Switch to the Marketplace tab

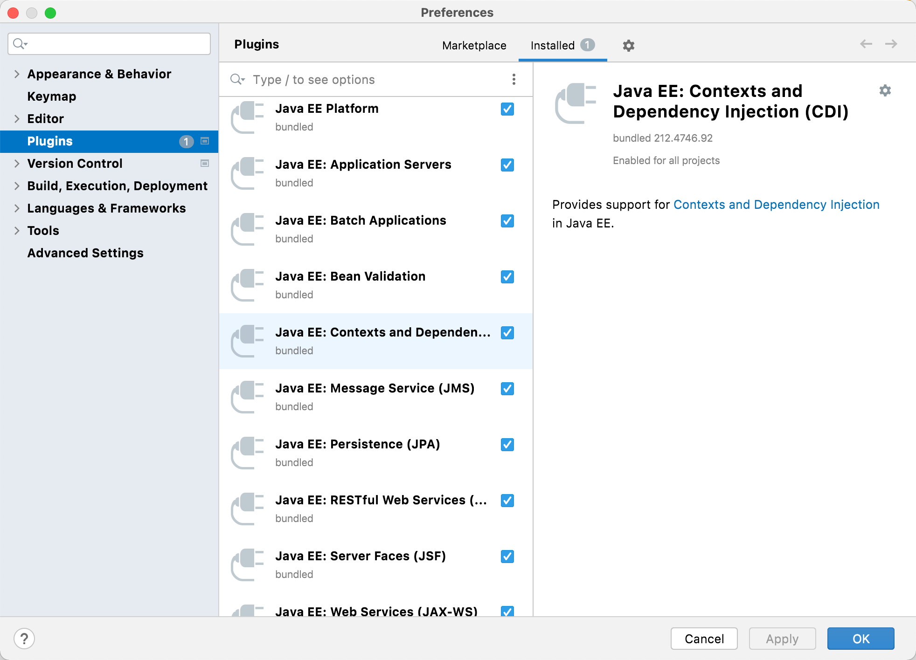474,46
